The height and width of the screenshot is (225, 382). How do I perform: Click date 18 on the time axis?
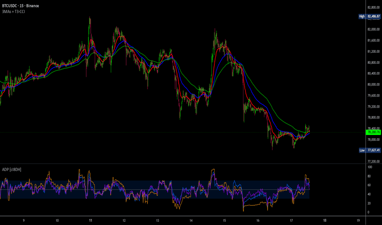325,220
